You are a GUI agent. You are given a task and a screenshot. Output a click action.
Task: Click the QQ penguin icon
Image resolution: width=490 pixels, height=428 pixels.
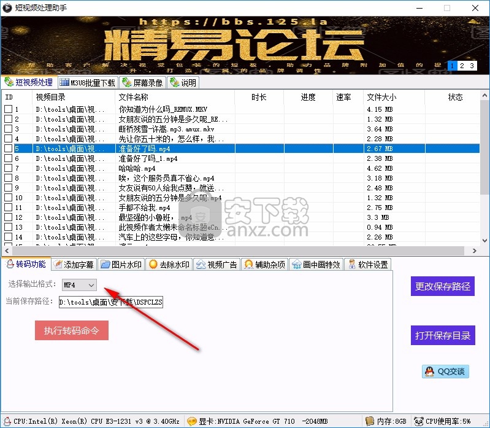(x=430, y=372)
